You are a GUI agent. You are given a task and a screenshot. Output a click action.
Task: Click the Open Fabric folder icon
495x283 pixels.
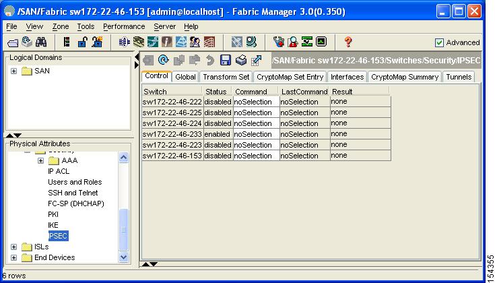(x=12, y=42)
